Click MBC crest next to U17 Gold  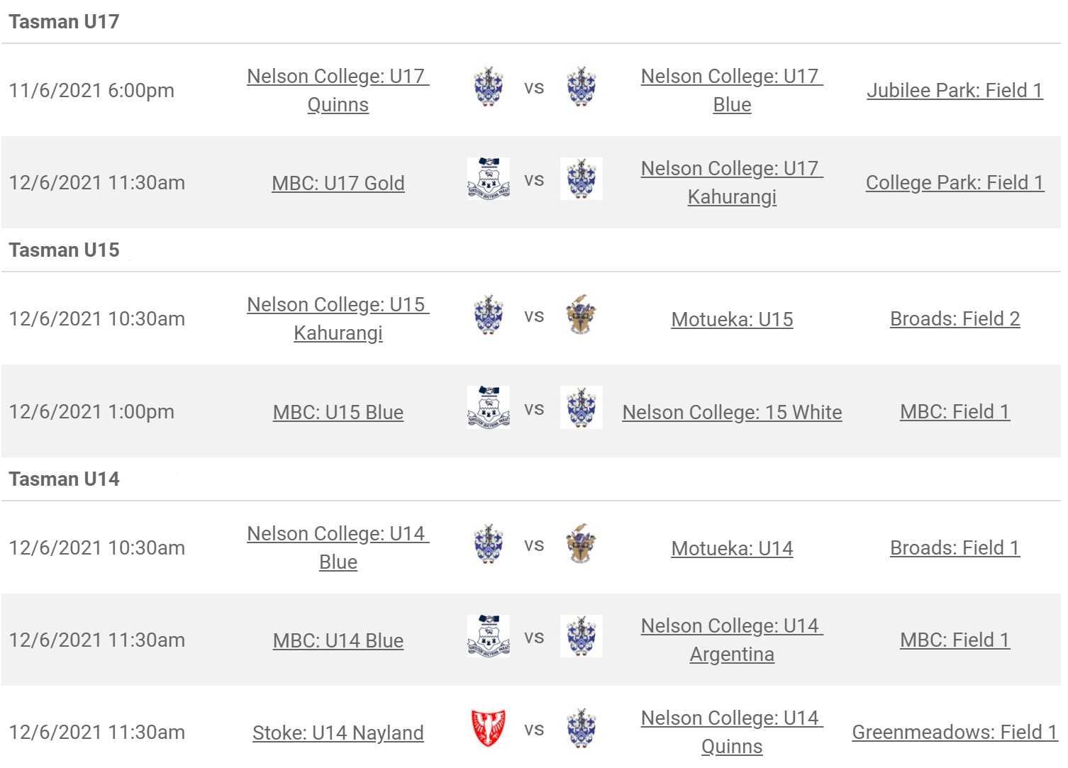(x=489, y=179)
